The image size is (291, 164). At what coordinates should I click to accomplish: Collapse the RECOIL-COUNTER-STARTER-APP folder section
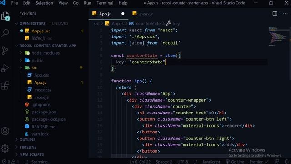pos(48,46)
